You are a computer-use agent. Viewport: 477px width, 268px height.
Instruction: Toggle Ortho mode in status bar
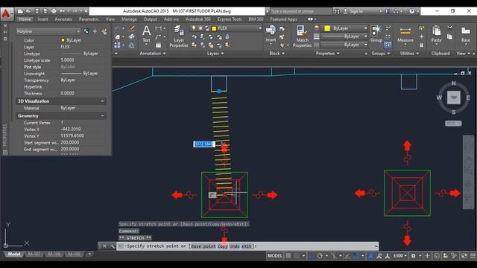click(312, 256)
